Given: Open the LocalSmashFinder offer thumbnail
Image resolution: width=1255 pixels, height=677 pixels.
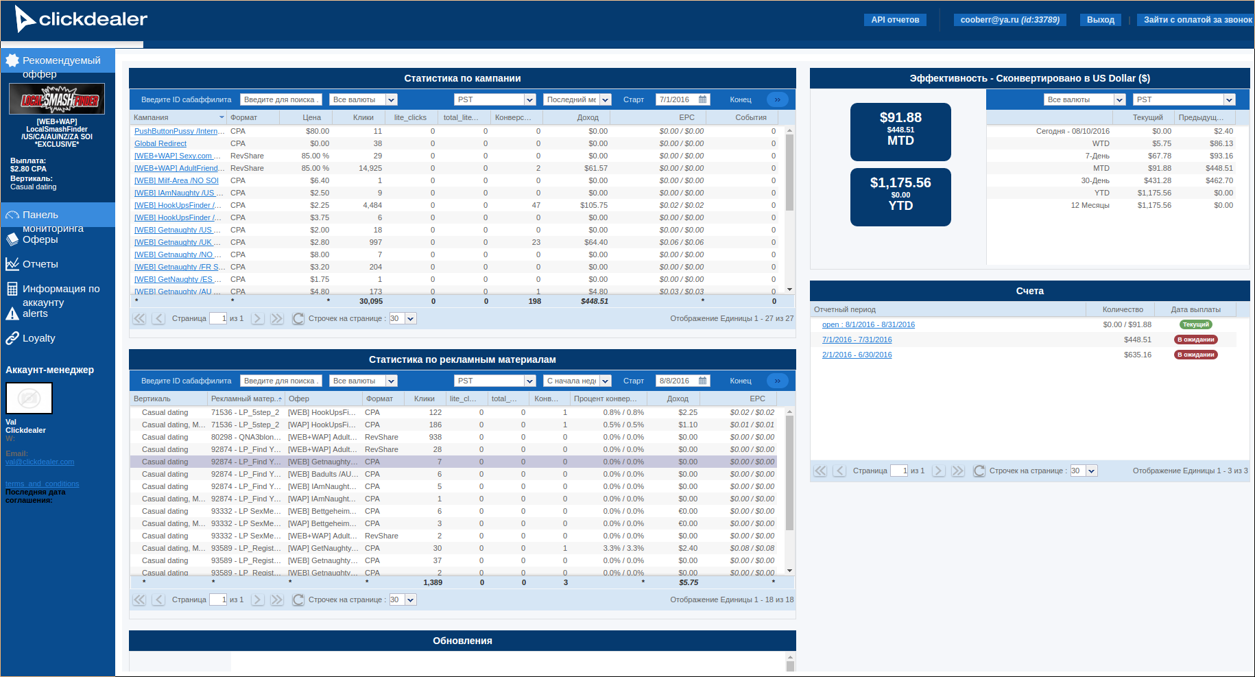Looking at the screenshot, I should coord(57,99).
